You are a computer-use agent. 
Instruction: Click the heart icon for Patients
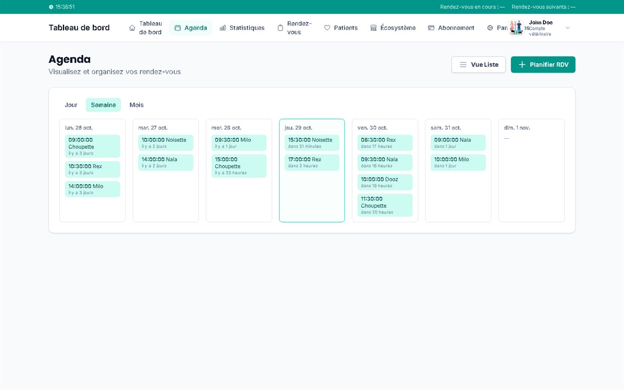pyautogui.click(x=327, y=28)
